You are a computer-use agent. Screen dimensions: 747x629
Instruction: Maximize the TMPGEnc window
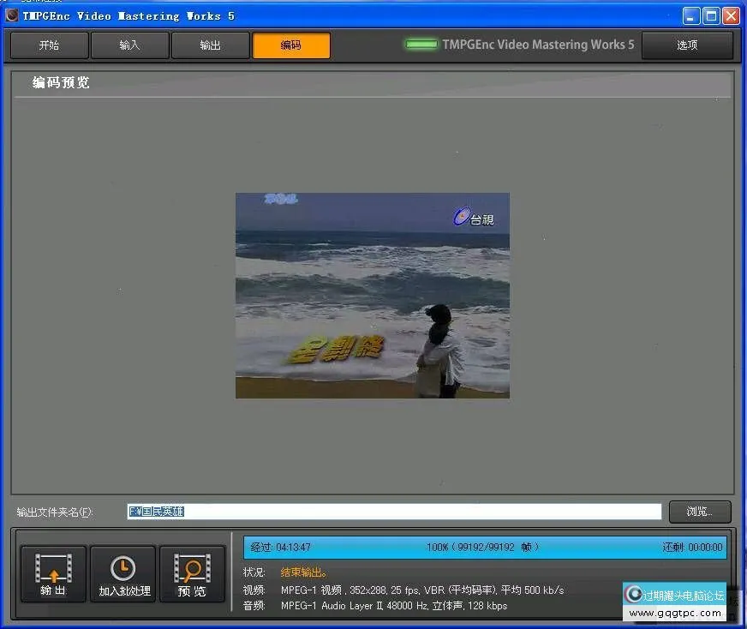[711, 15]
